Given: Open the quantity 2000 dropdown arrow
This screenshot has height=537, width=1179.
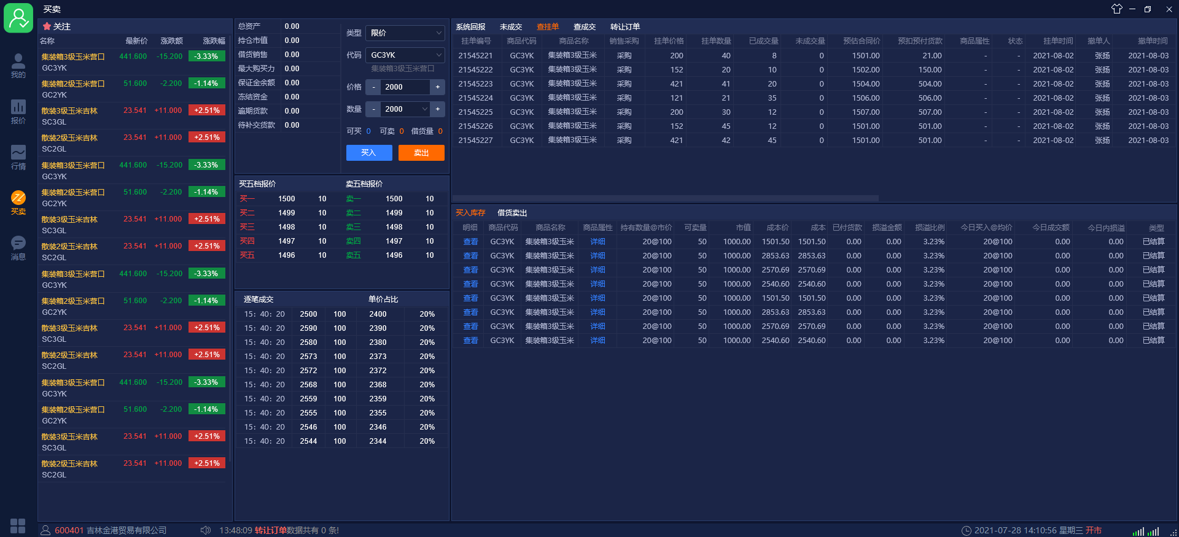Looking at the screenshot, I should coord(424,109).
